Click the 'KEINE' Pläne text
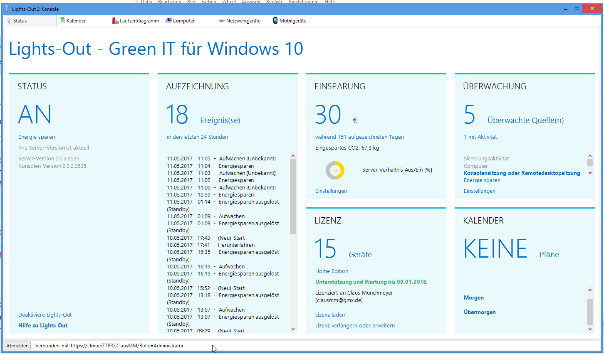 click(x=495, y=249)
